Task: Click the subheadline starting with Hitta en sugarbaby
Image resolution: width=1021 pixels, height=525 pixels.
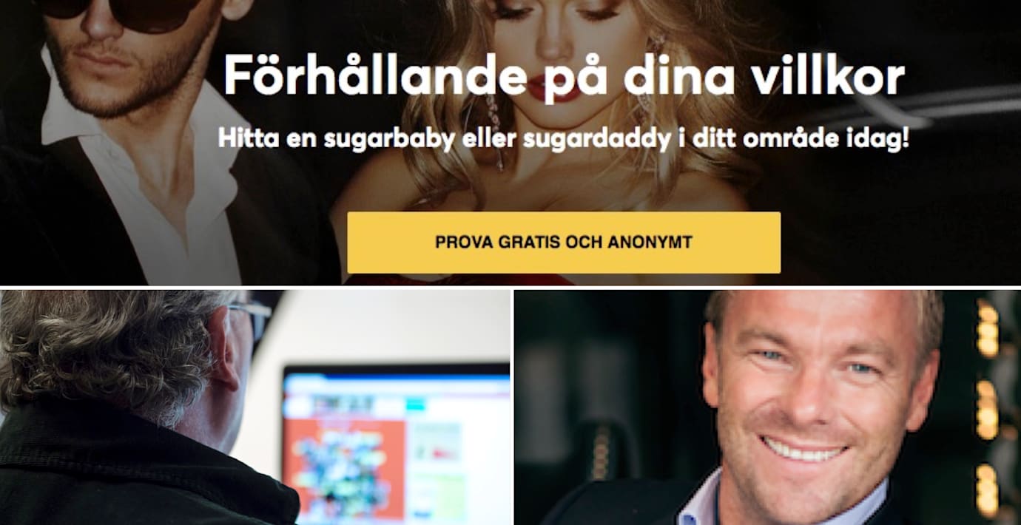Action: [564, 139]
